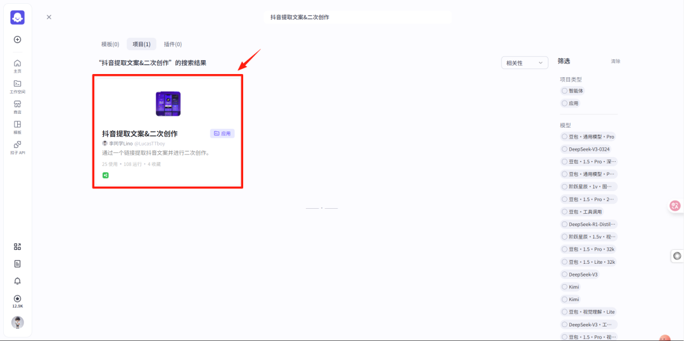Select the 智能体 project type filter
The image size is (684, 341).
573,91
